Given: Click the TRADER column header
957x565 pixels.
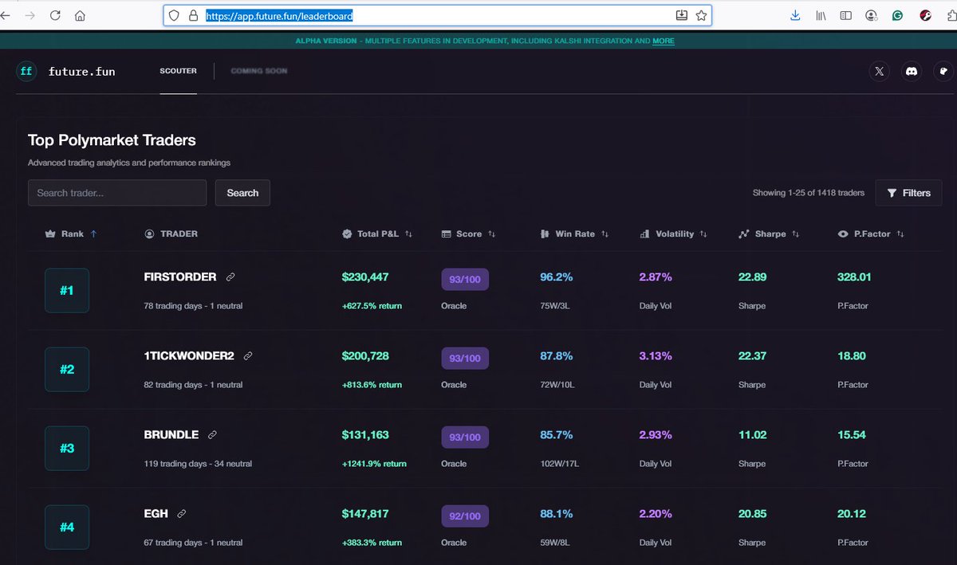Looking at the screenshot, I should click(171, 234).
